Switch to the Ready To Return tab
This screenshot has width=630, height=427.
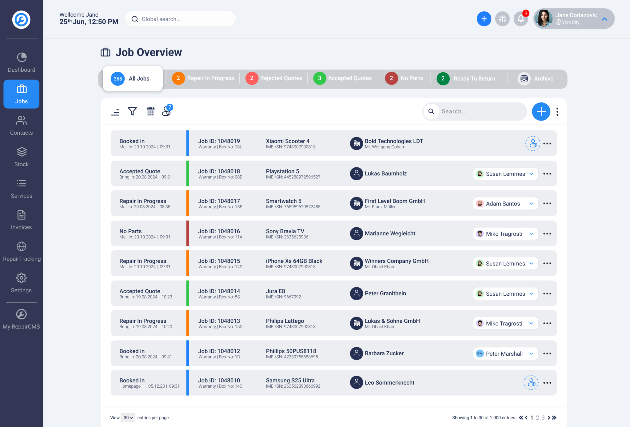click(467, 78)
